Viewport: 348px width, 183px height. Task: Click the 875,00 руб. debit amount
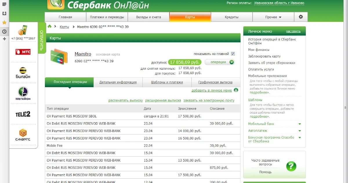point(218,168)
